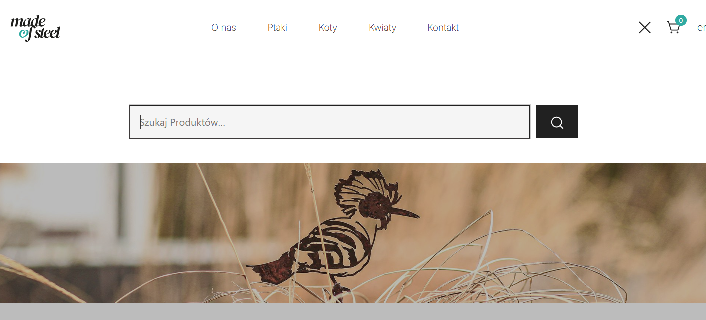The width and height of the screenshot is (706, 320).
Task: Focus the Szukaj Produktów search field
Action: [329, 122]
